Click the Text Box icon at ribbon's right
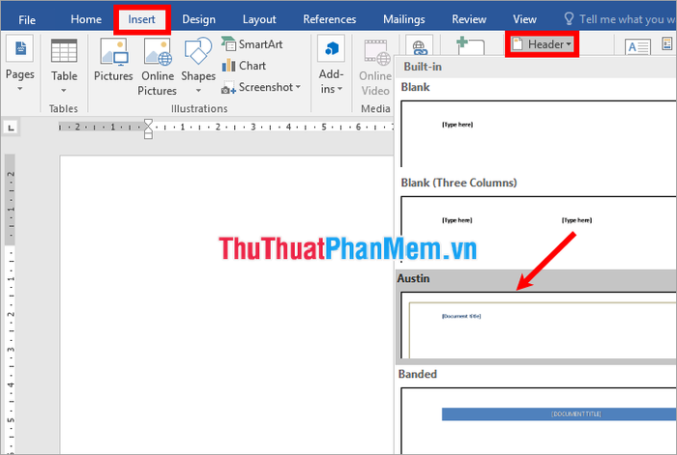The height and width of the screenshot is (455, 677). pyautogui.click(x=638, y=48)
